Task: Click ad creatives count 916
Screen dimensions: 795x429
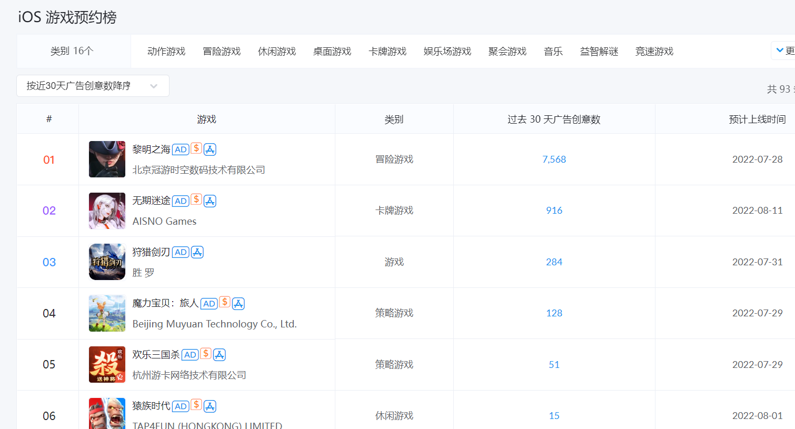Action: pos(554,211)
